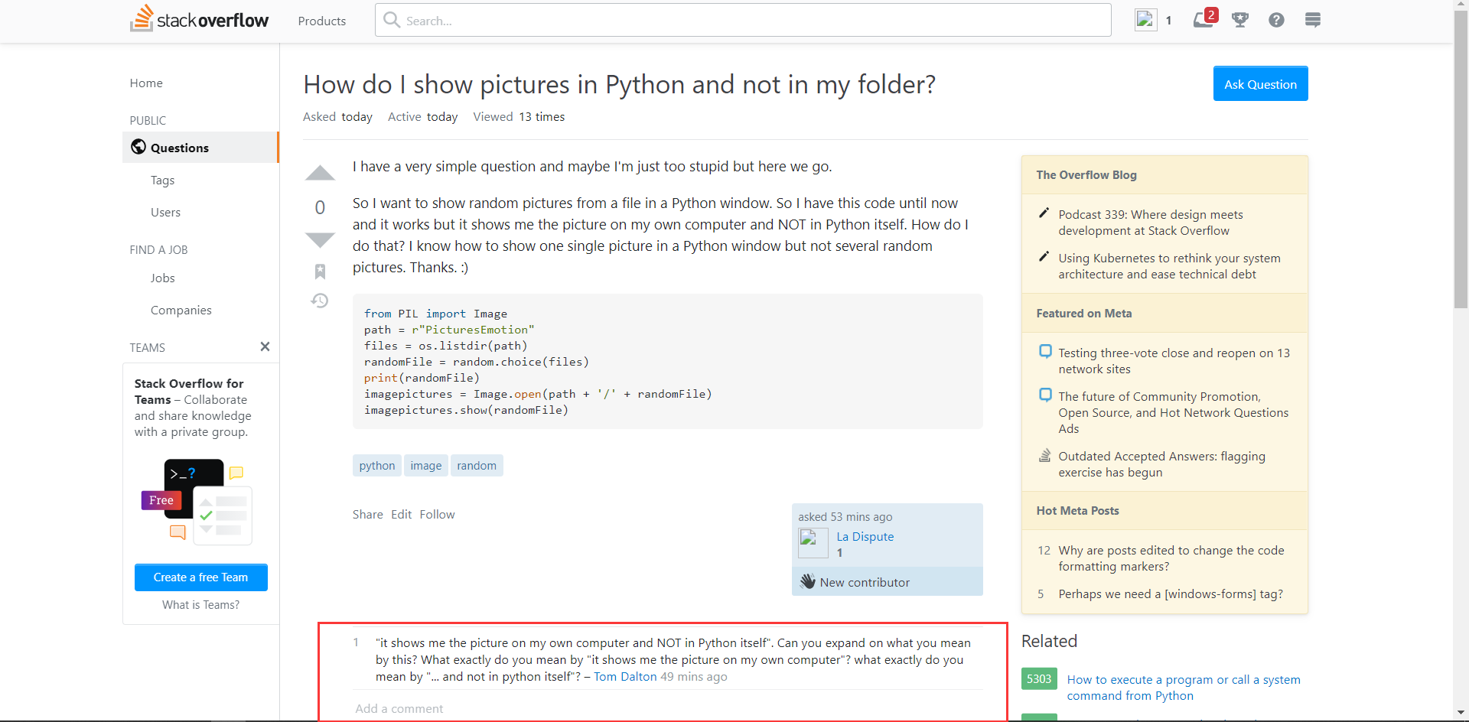Open Outdated Accepted Answers meta post
The image size is (1469, 722).
tap(1161, 464)
